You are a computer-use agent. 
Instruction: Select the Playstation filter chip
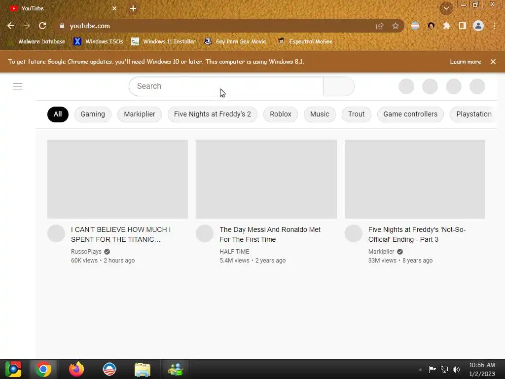(x=473, y=114)
